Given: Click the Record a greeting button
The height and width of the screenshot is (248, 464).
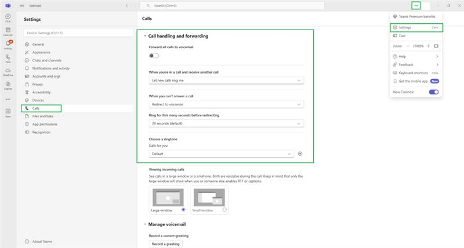Looking at the screenshot, I should (x=166, y=244).
